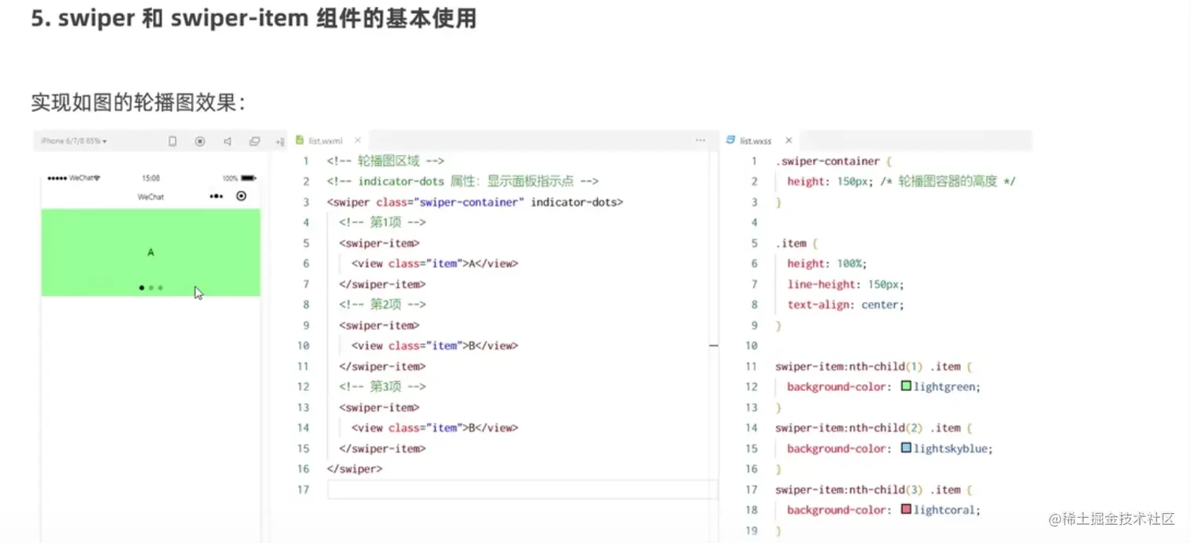
Task: Click the list.wxml file icon
Action: [299, 141]
